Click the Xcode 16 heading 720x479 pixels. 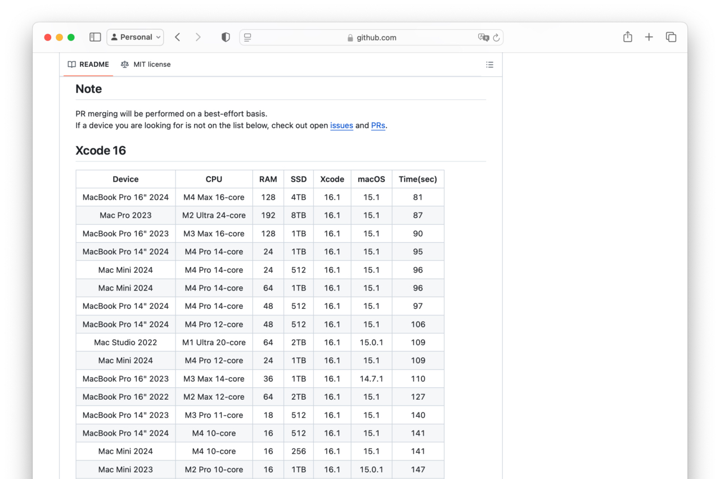tap(101, 151)
